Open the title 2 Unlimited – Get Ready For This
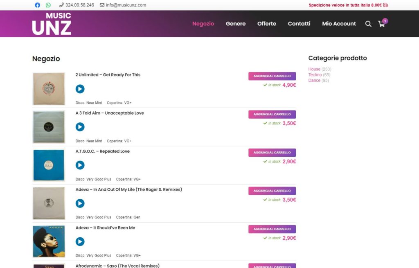This screenshot has height=268, width=419. click(108, 75)
